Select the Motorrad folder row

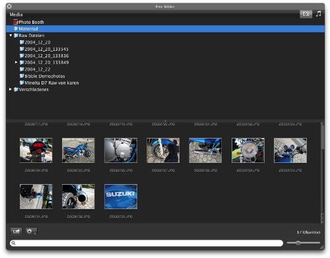click(165, 29)
